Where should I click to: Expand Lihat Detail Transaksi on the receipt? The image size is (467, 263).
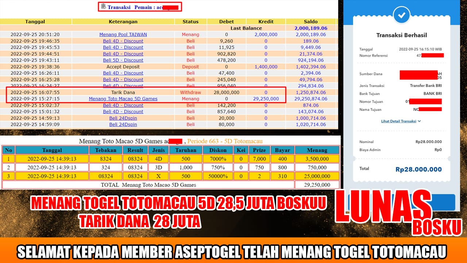click(398, 121)
